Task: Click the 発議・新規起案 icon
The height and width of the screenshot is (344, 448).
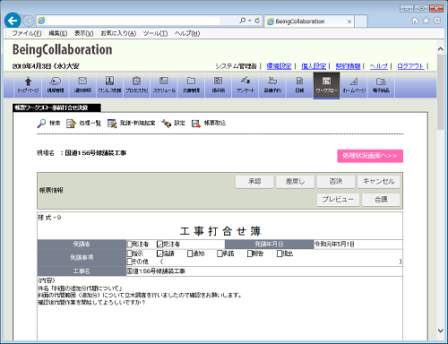Action: 112,124
